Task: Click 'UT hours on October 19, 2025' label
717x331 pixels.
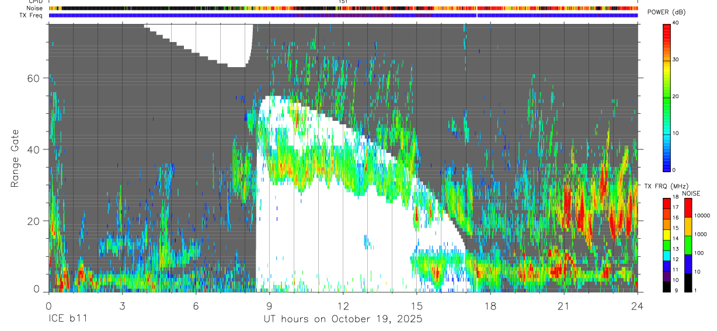Action: 343,319
